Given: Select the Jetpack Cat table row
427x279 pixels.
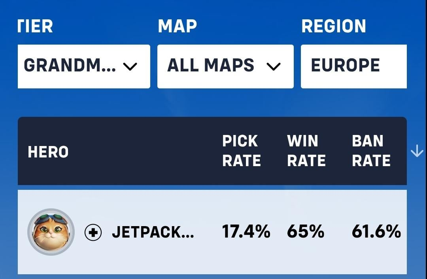Looking at the screenshot, I should click(212, 232).
